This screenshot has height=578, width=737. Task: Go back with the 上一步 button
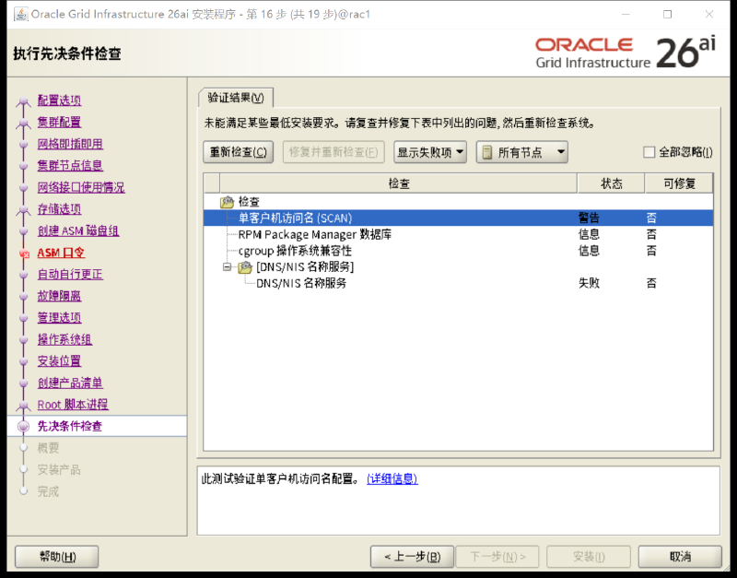pos(412,557)
